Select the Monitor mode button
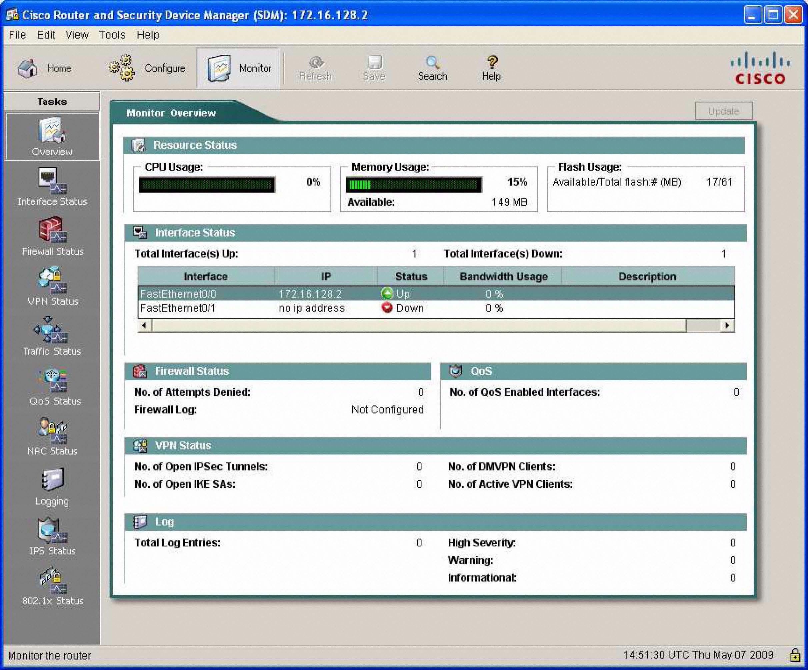The image size is (808, 670). (x=238, y=68)
